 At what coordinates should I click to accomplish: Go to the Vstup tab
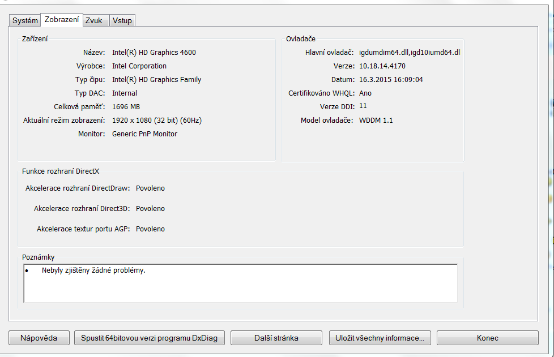point(122,20)
